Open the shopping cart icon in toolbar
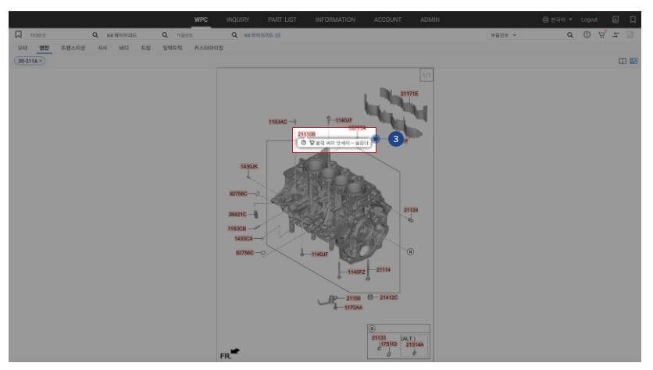This screenshot has height=370, width=653. click(601, 35)
